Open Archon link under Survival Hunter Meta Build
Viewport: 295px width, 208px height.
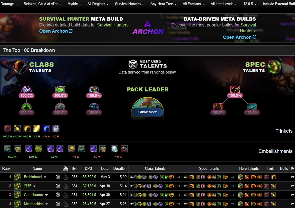tap(56, 31)
